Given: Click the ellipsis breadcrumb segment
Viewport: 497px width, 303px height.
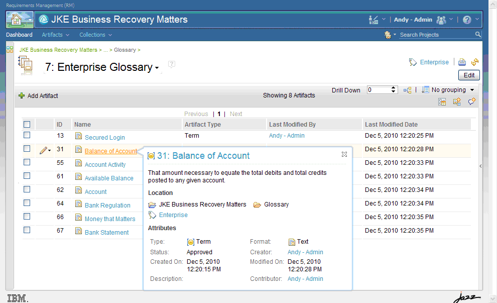Looking at the screenshot, I should point(105,50).
